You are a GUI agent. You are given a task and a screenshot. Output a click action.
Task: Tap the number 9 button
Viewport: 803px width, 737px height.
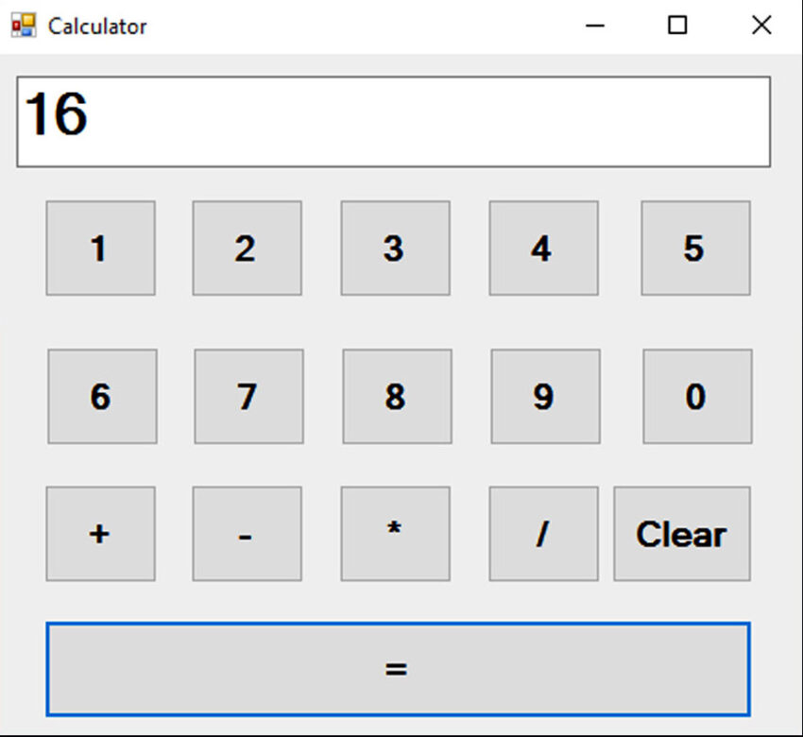545,397
